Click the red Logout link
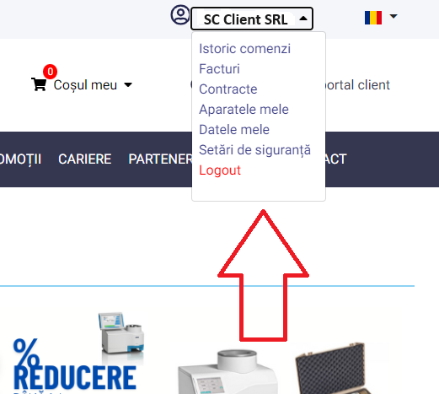Image resolution: width=439 pixels, height=394 pixels. pos(220,170)
